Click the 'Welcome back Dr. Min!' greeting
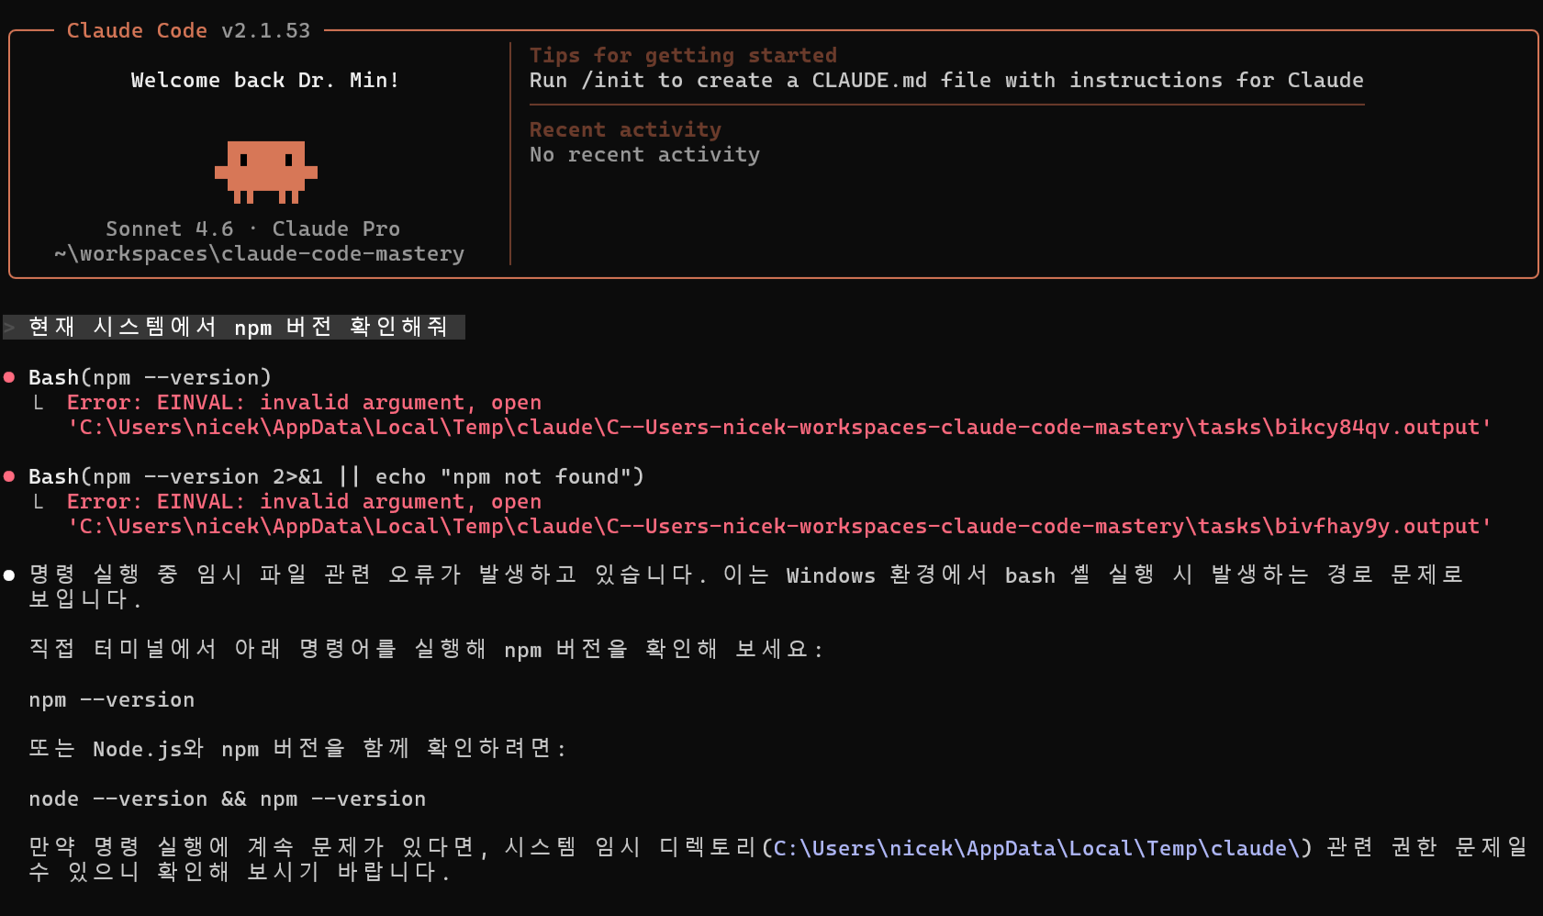This screenshot has height=916, width=1543. pyautogui.click(x=265, y=80)
